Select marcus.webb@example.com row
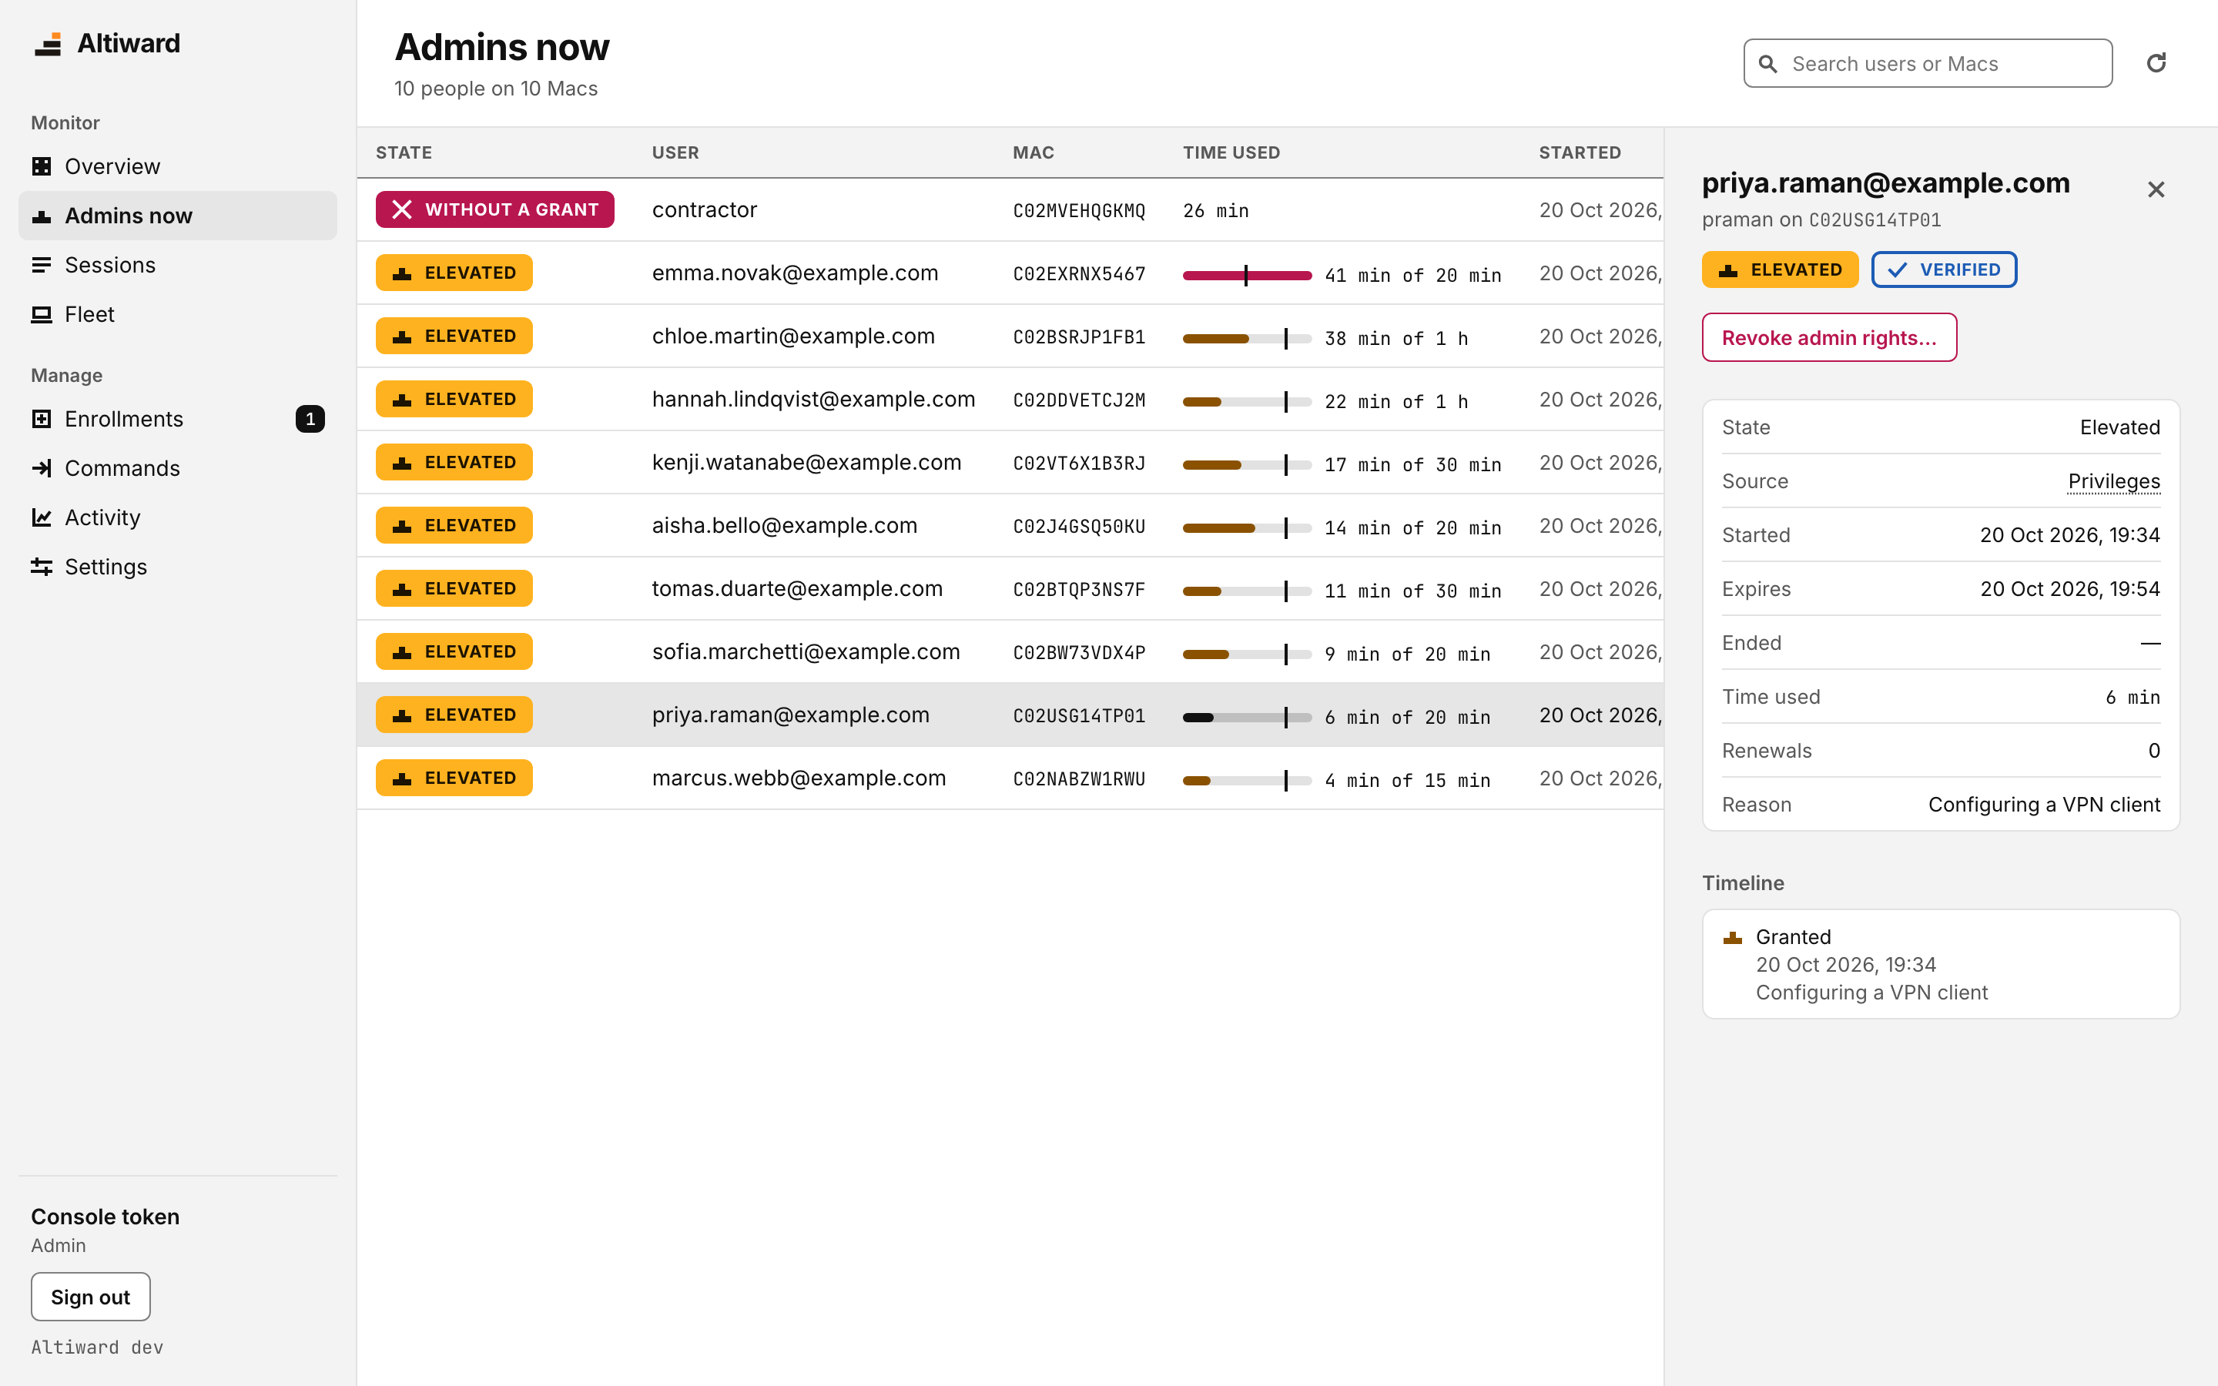The height and width of the screenshot is (1386, 2218). click(x=1010, y=778)
